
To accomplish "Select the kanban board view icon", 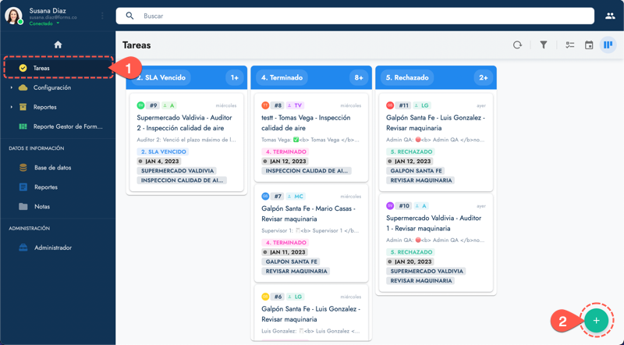I will coord(608,45).
